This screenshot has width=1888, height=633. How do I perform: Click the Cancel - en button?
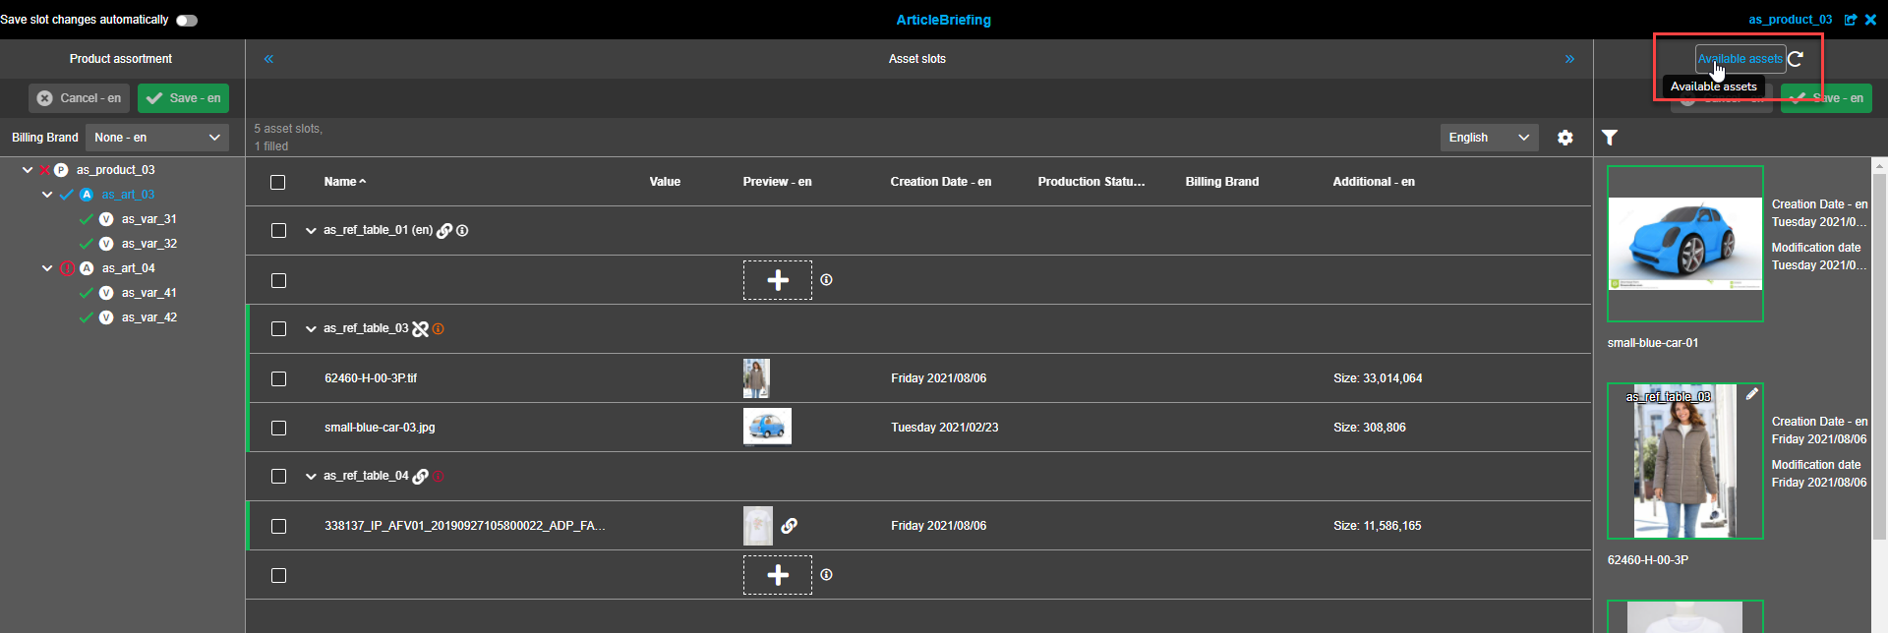[x=80, y=98]
